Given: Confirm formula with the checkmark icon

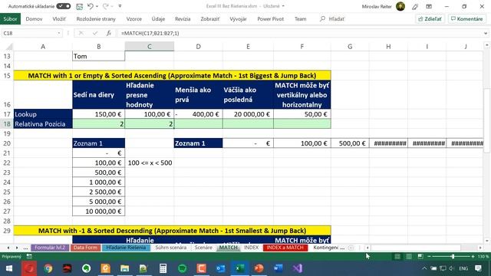Looking at the screenshot, I should (95, 33).
